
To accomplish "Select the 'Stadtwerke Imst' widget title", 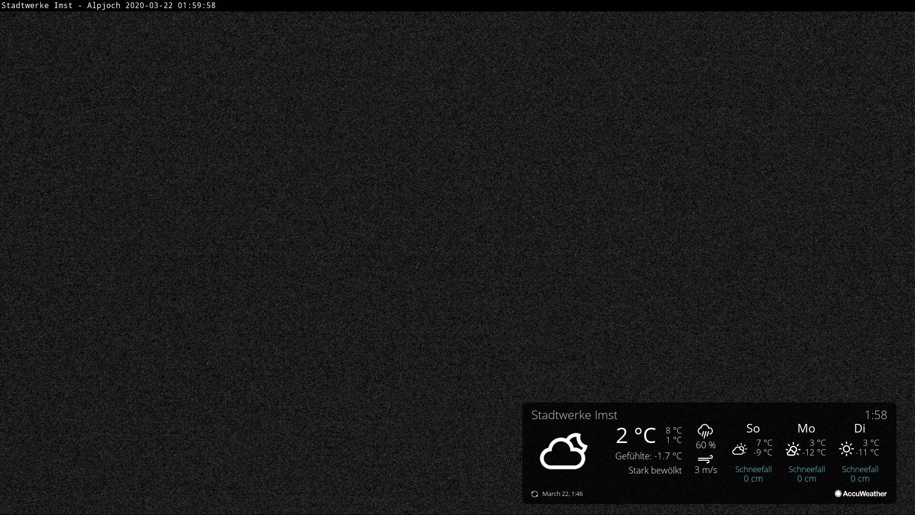I will [x=574, y=415].
